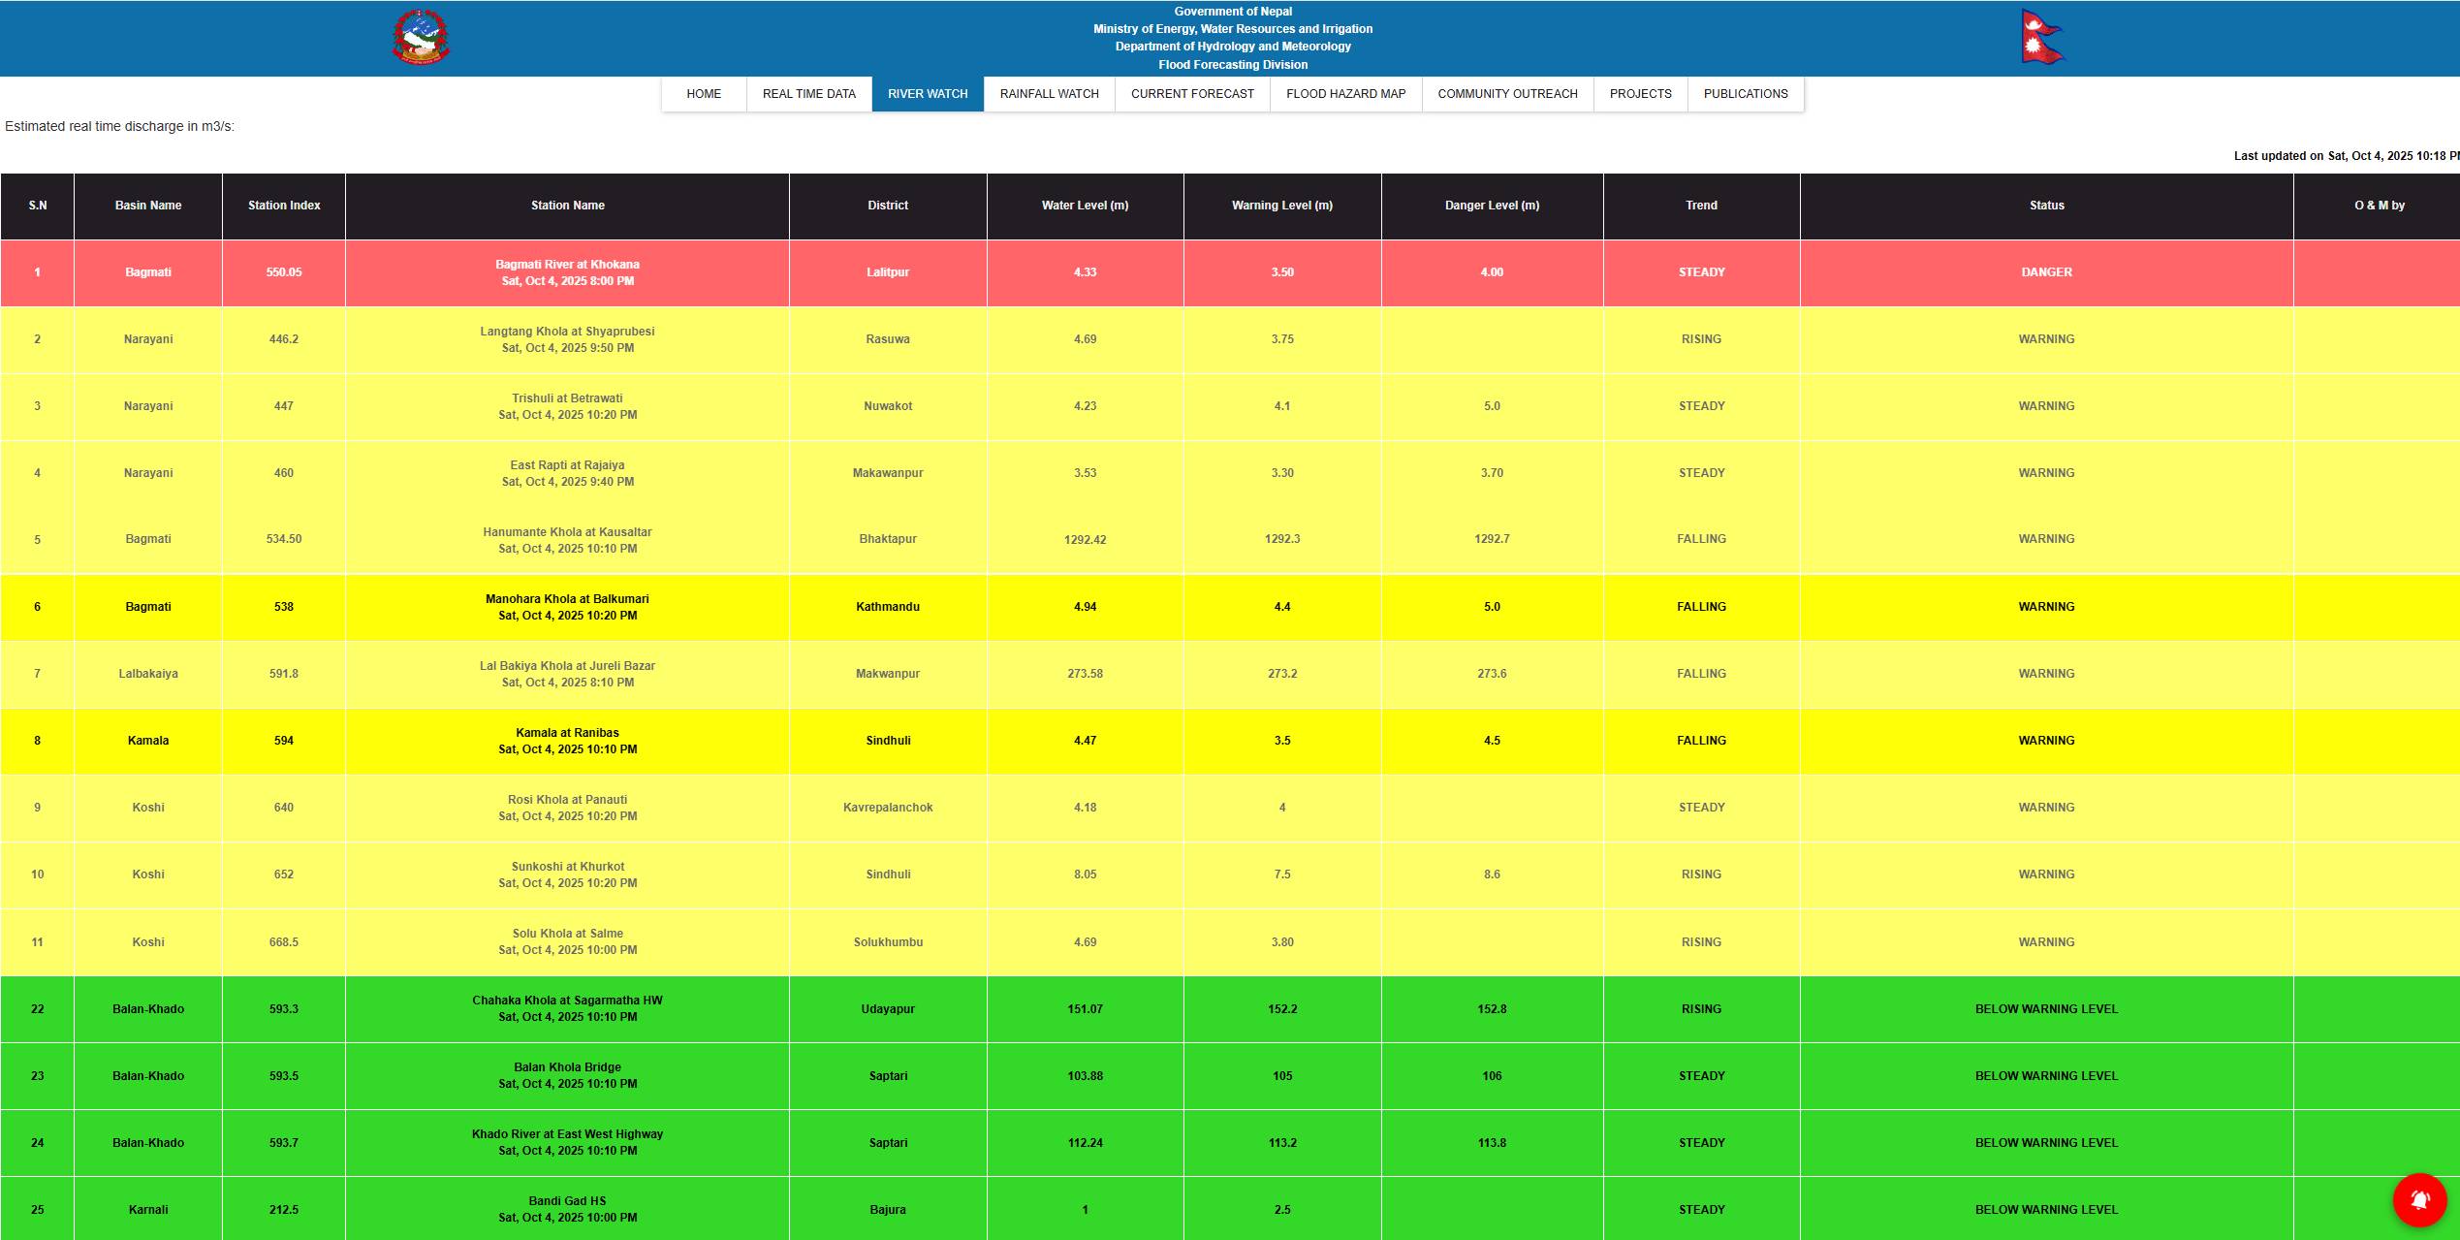Click the Station Name column header
The height and width of the screenshot is (1240, 2460).
[567, 206]
